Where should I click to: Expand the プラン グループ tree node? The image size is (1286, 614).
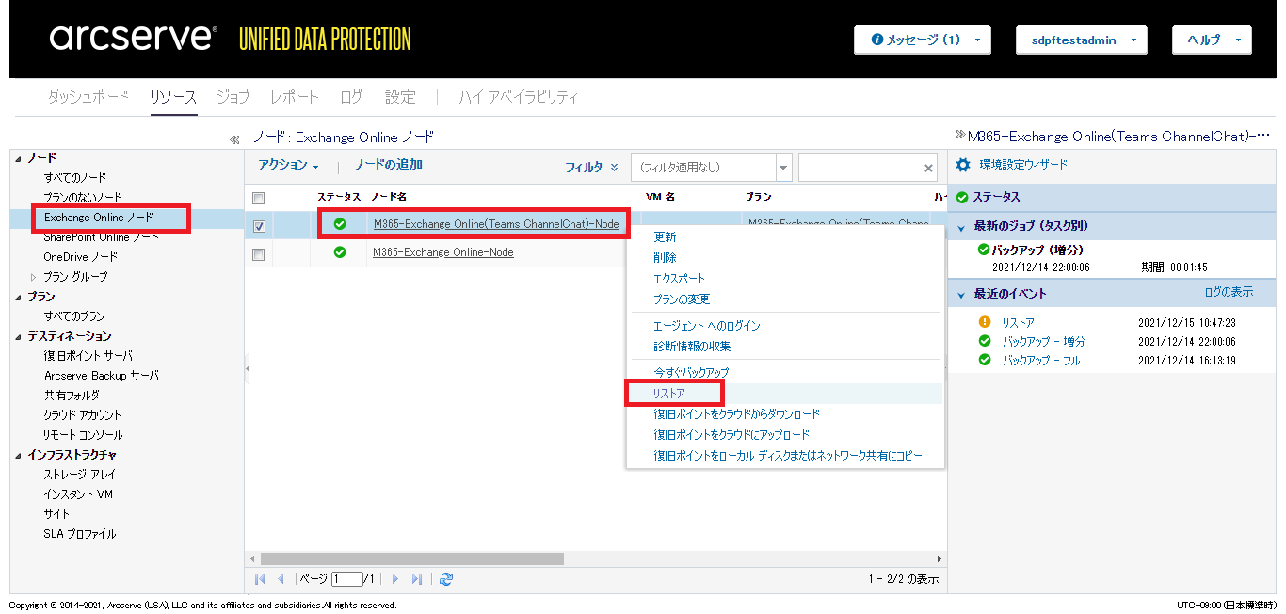pyautogui.click(x=34, y=277)
